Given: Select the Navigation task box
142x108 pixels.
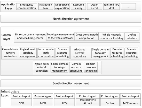Looking at the screenshot, I should click(46, 6).
